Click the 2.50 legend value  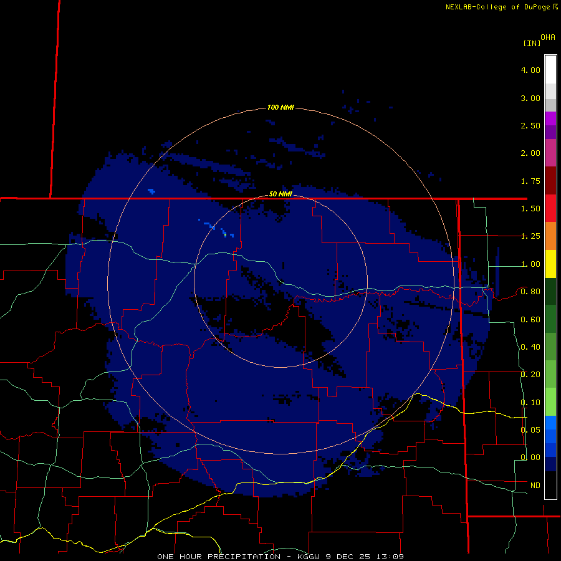coord(530,125)
